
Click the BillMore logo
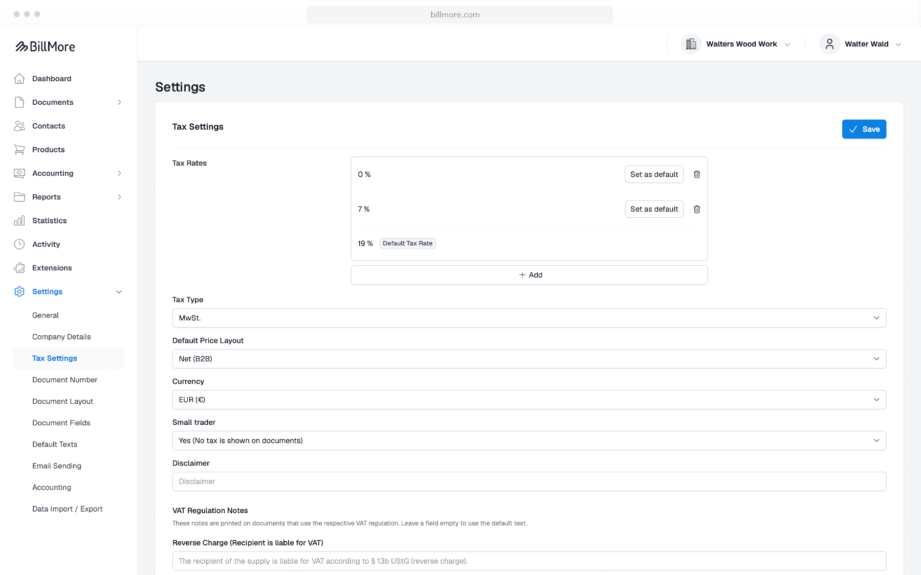45,47
